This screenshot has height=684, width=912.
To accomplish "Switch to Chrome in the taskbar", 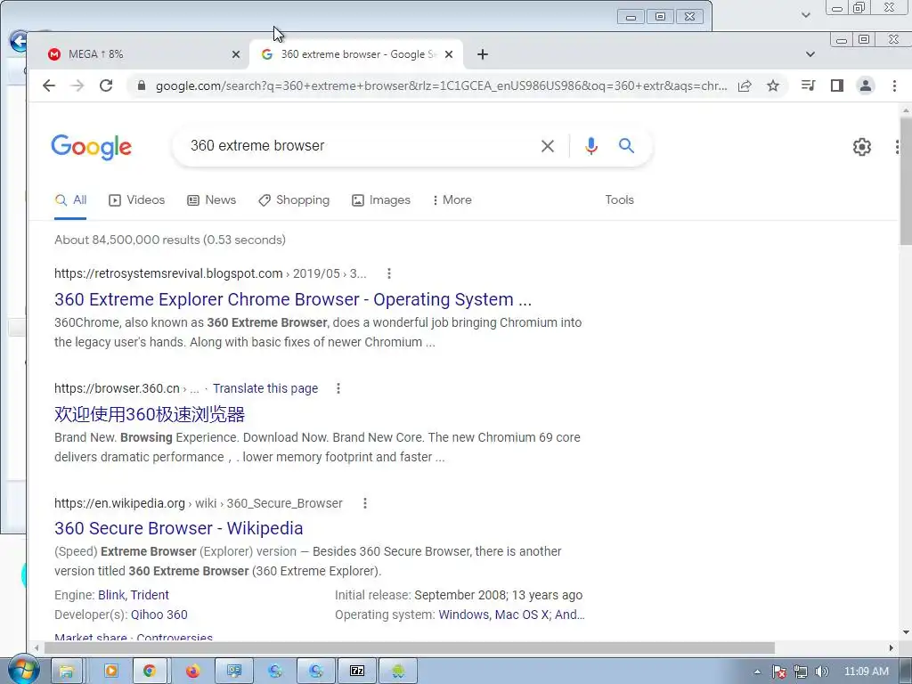I will click(150, 672).
